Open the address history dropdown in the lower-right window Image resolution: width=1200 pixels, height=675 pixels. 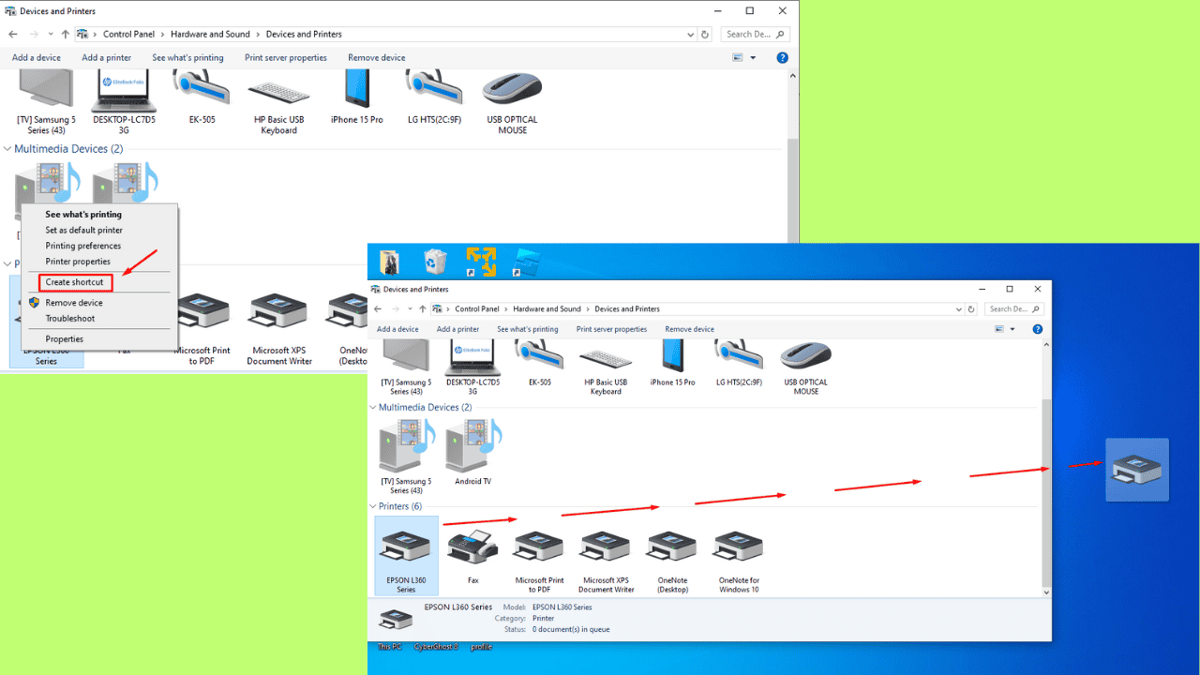click(x=958, y=308)
